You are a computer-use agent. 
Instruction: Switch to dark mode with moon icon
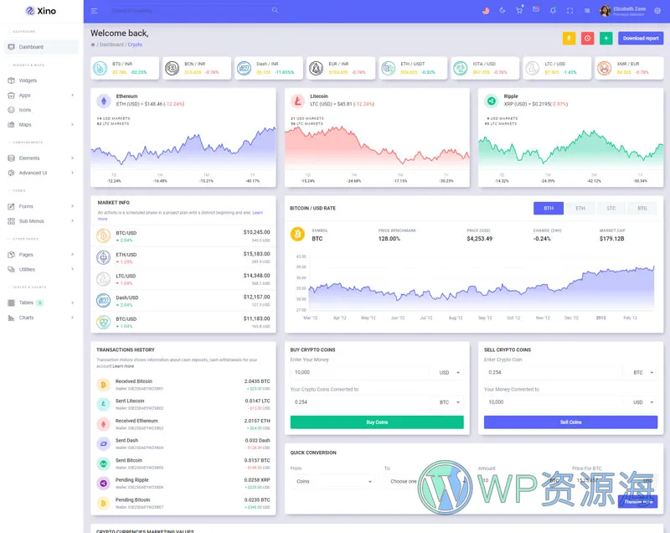pyautogui.click(x=502, y=11)
